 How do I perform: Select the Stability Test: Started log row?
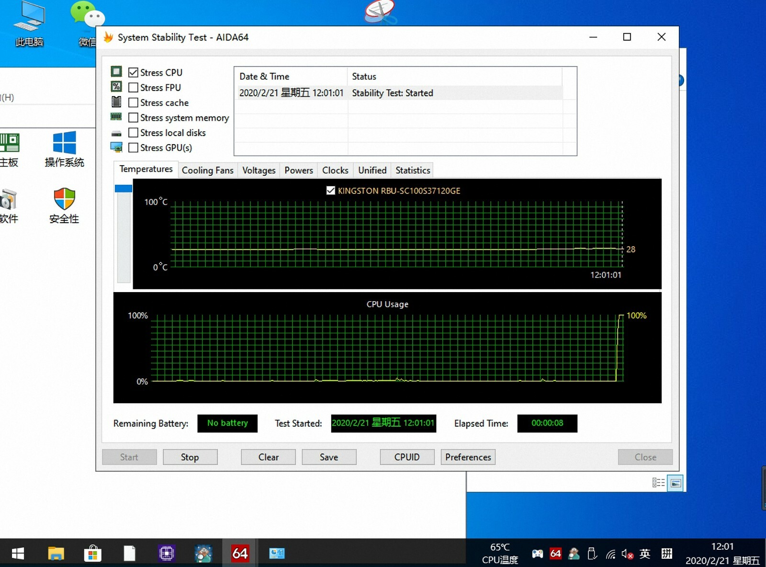pyautogui.click(x=398, y=93)
